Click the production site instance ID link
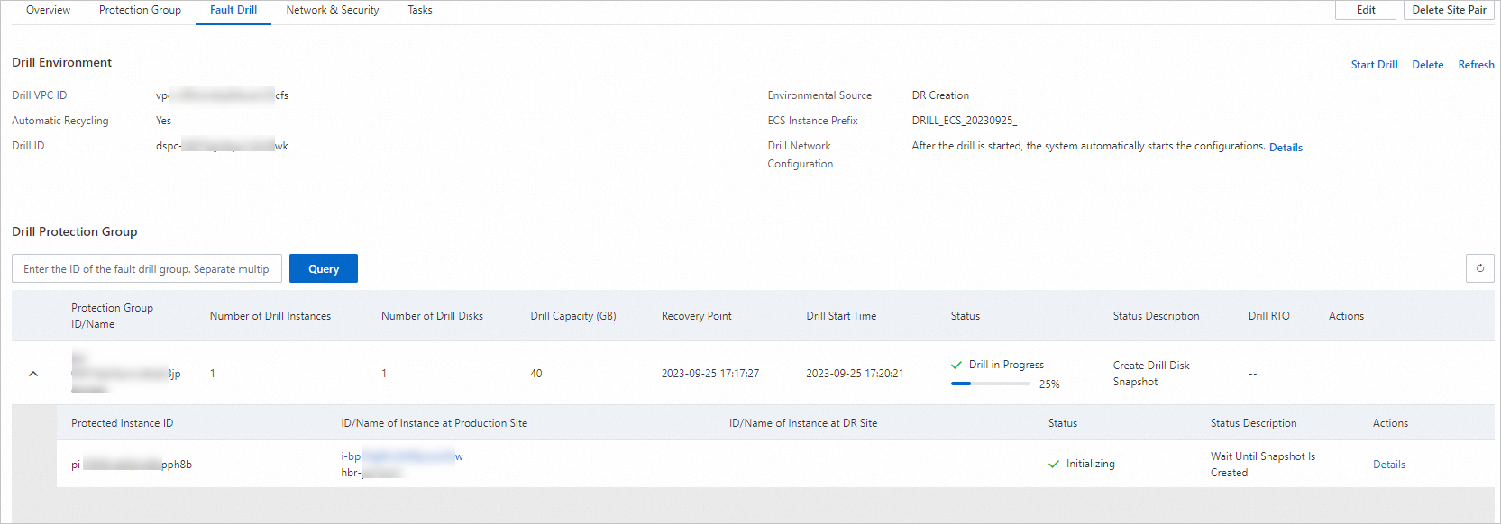Viewport: 1501px width, 524px height. pyautogui.click(x=402, y=456)
